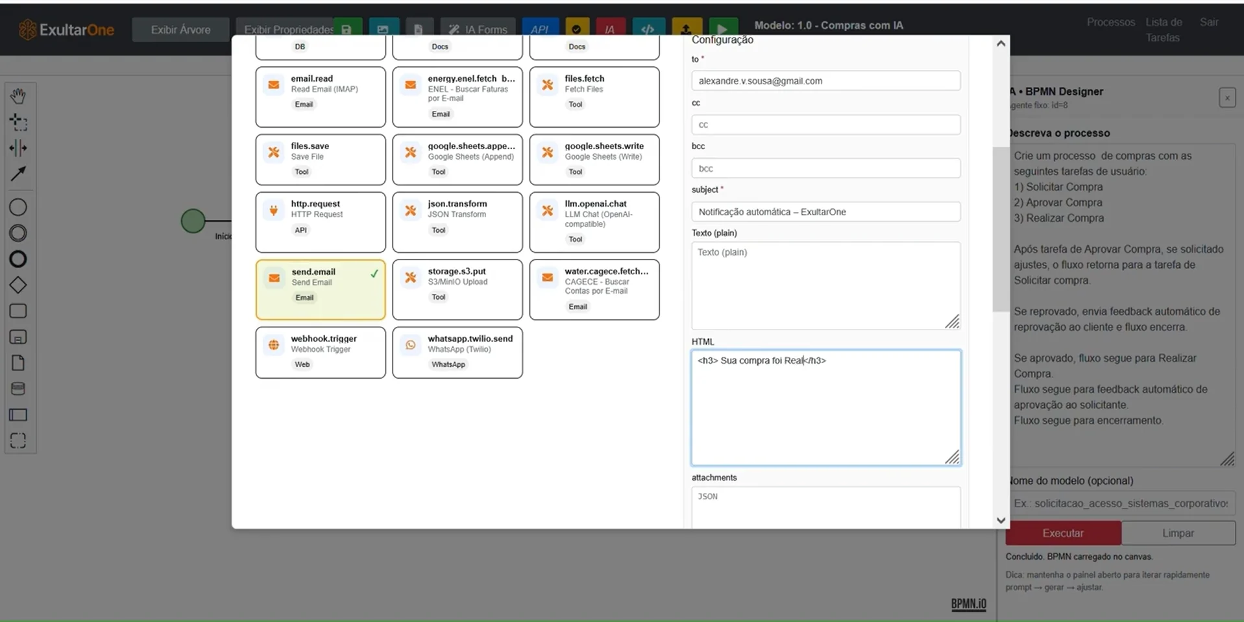Select the files.fetch connector card
This screenshot has height=622, width=1244.
[x=594, y=97]
